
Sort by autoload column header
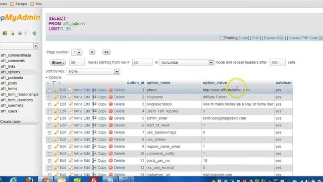click(x=284, y=82)
